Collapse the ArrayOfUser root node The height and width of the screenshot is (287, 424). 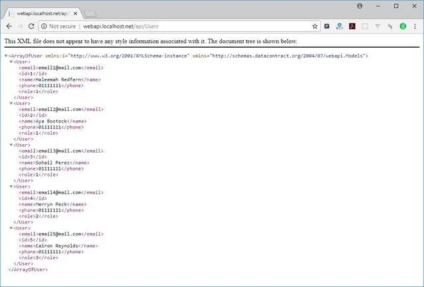click(6, 56)
